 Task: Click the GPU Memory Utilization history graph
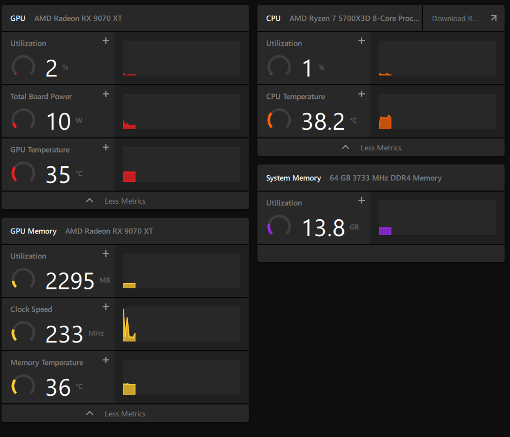(181, 271)
